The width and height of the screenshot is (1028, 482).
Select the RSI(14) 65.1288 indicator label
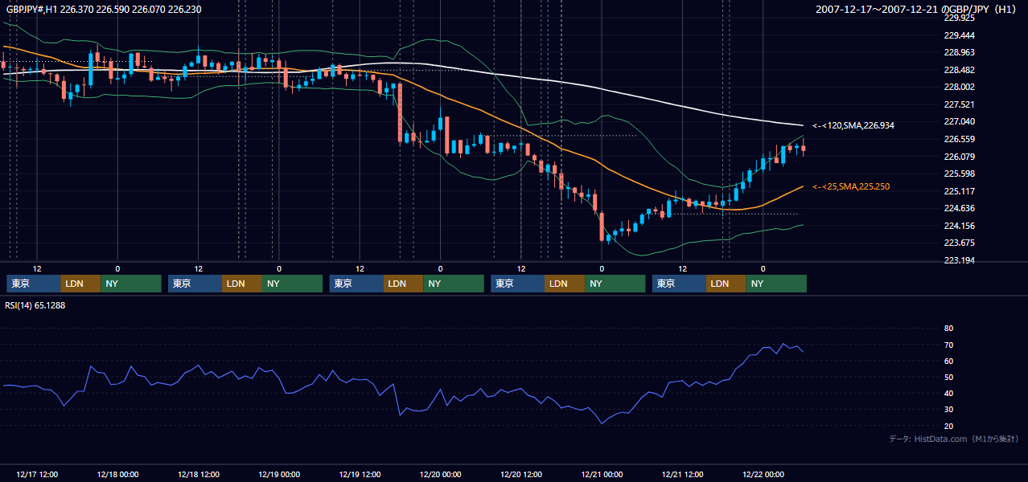[x=35, y=305]
